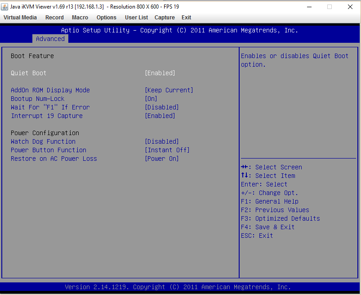
Task: Open the Record menu
Action: [x=54, y=18]
